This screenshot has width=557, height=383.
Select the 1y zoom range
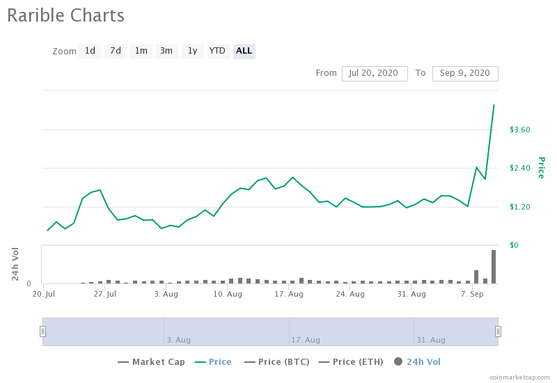click(193, 51)
